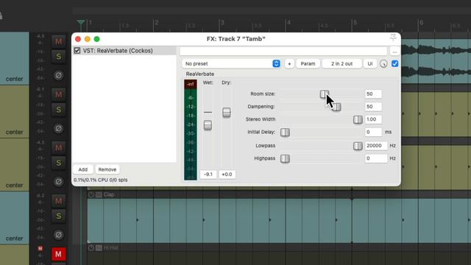The height and width of the screenshot is (265, 471).
Task: Invert phase on the lower olive track
Action: coord(59,182)
